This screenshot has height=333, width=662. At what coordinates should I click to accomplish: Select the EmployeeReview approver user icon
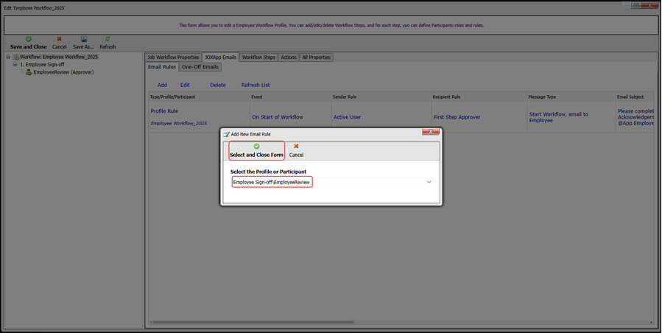click(29, 72)
